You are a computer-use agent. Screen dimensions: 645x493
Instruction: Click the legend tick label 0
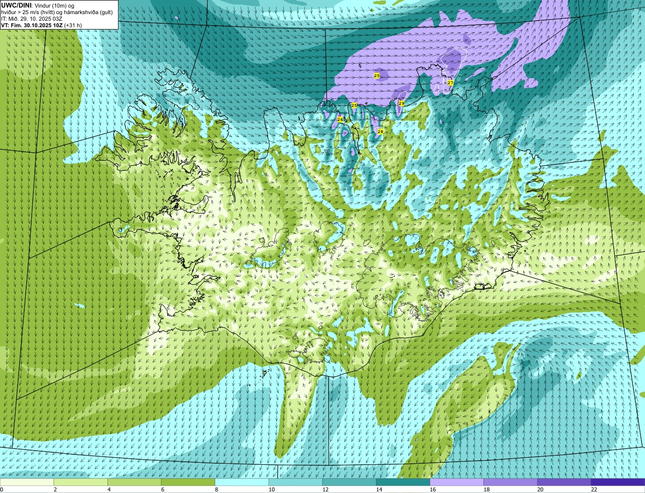2,489
